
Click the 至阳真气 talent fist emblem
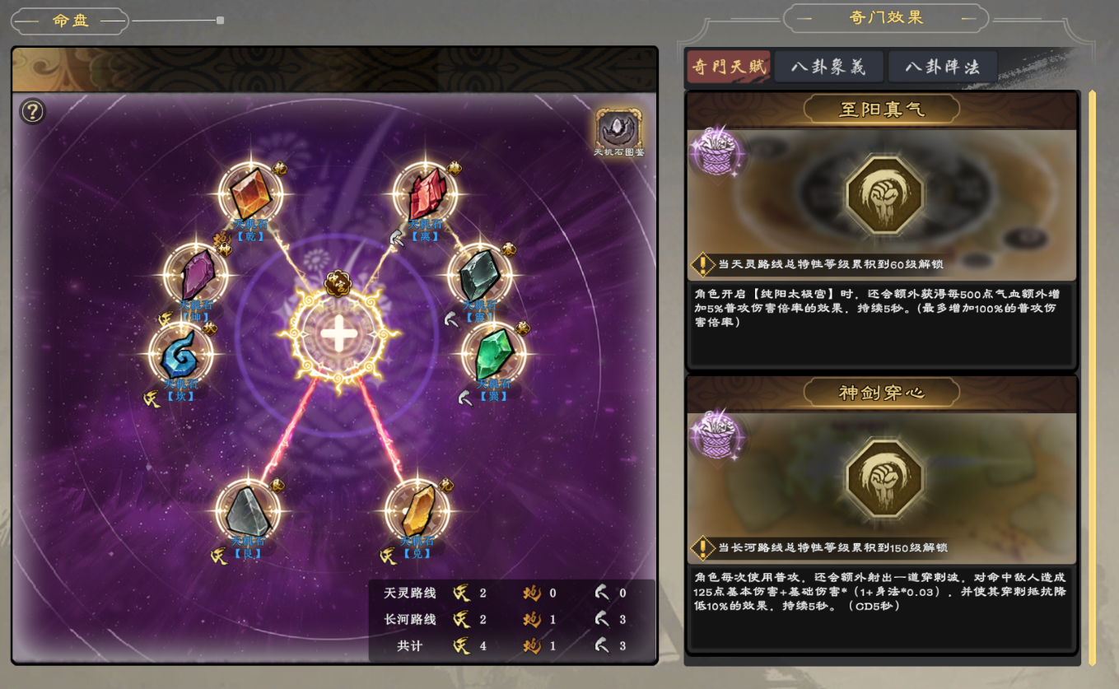(x=885, y=194)
